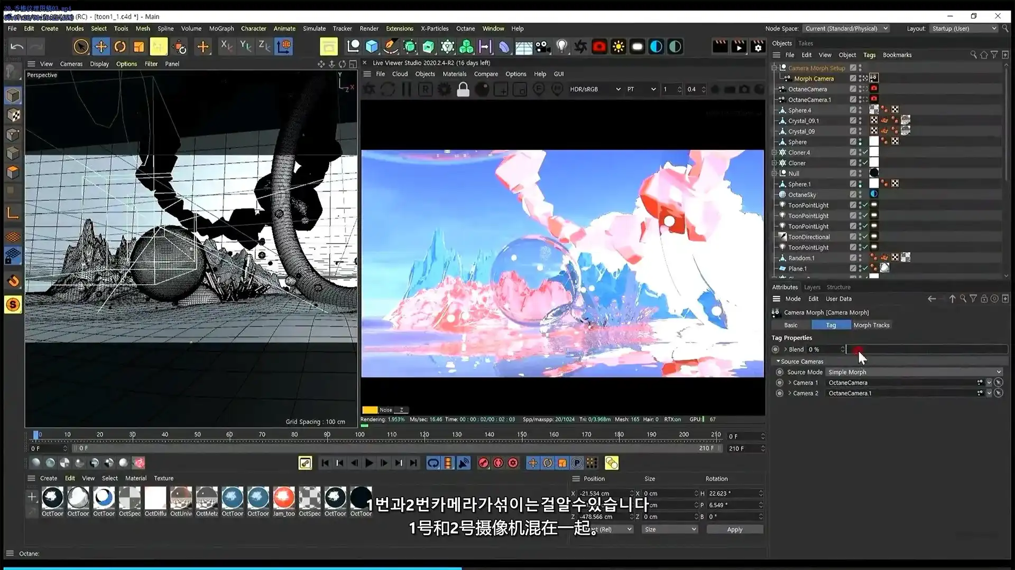Click the Blend percentage slider track
This screenshot has width=1015, height=570.
pyautogui.click(x=925, y=349)
